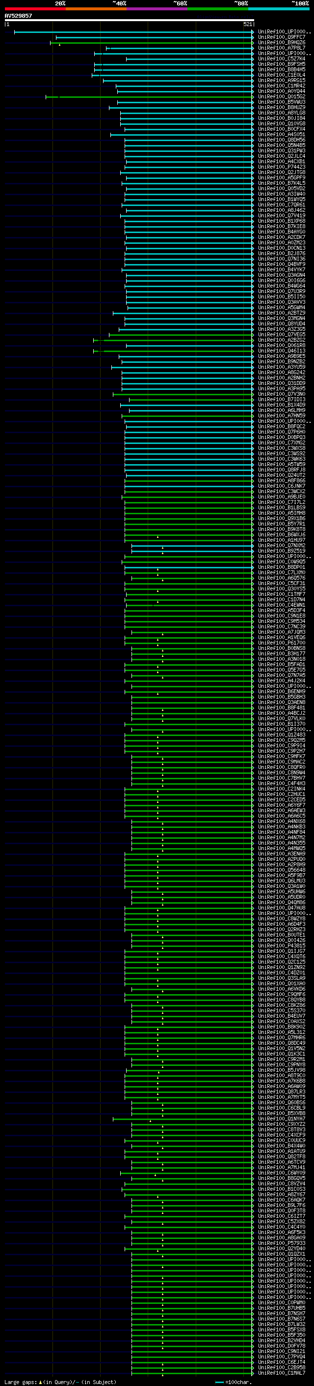
Task: Select the UniRef100_A2BZG2 label
Action: [282, 340]
